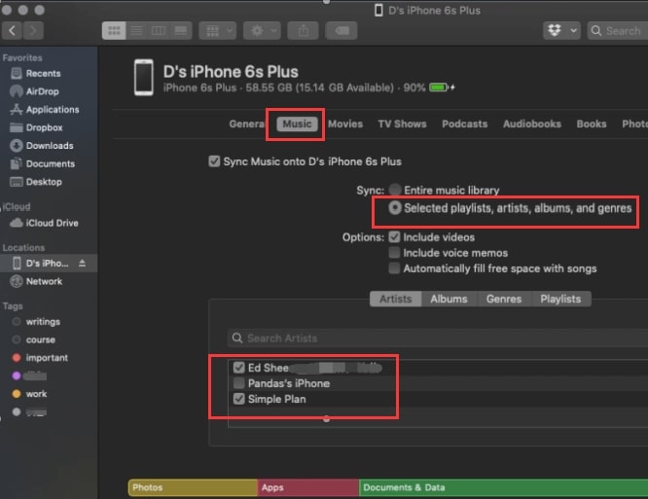The width and height of the screenshot is (648, 499).
Task: Switch to the TV Shows tab
Action: pyautogui.click(x=402, y=124)
